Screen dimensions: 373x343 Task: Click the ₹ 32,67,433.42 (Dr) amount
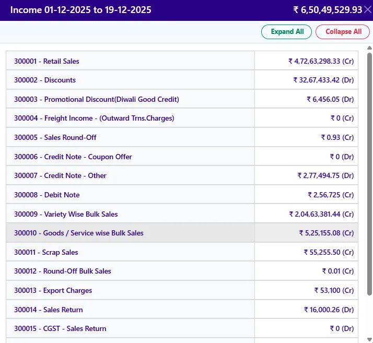[x=323, y=80]
